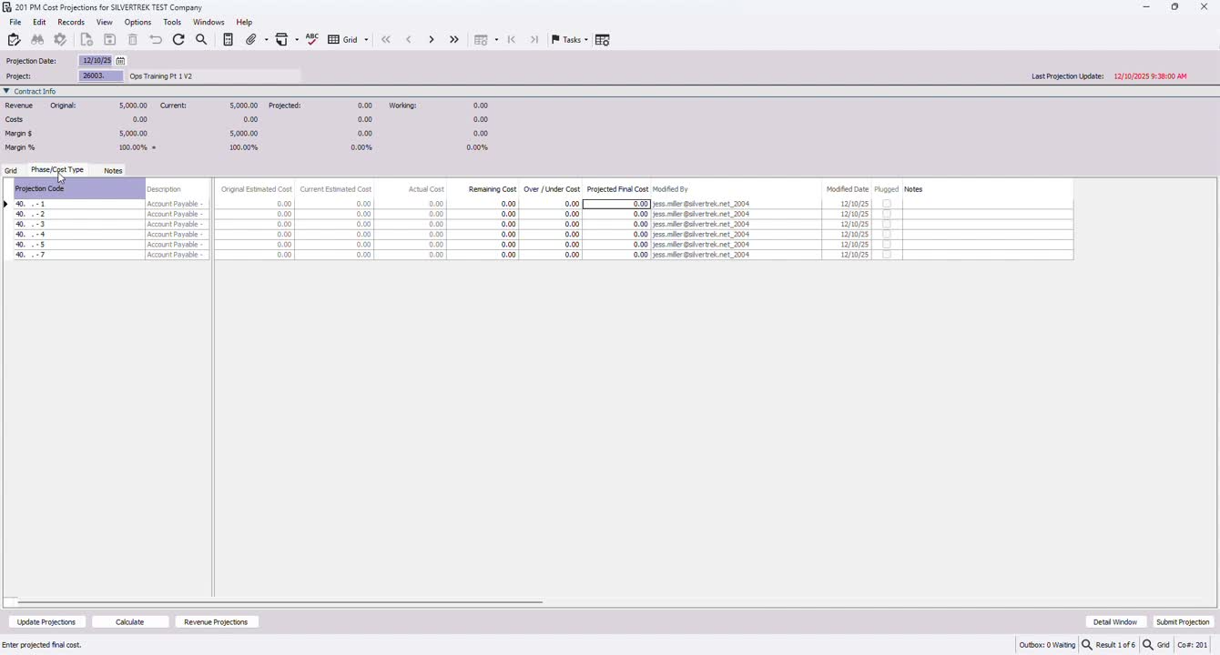The height and width of the screenshot is (655, 1220).
Task: Click the Calculate button
Action: (x=130, y=622)
